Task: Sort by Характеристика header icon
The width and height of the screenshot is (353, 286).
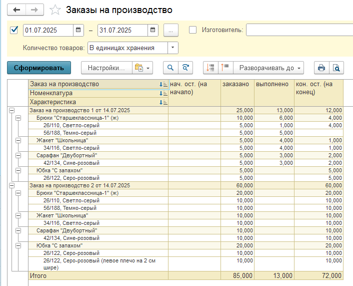Action: click(x=163, y=102)
